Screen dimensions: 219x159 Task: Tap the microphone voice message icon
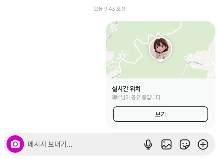click(x=148, y=144)
